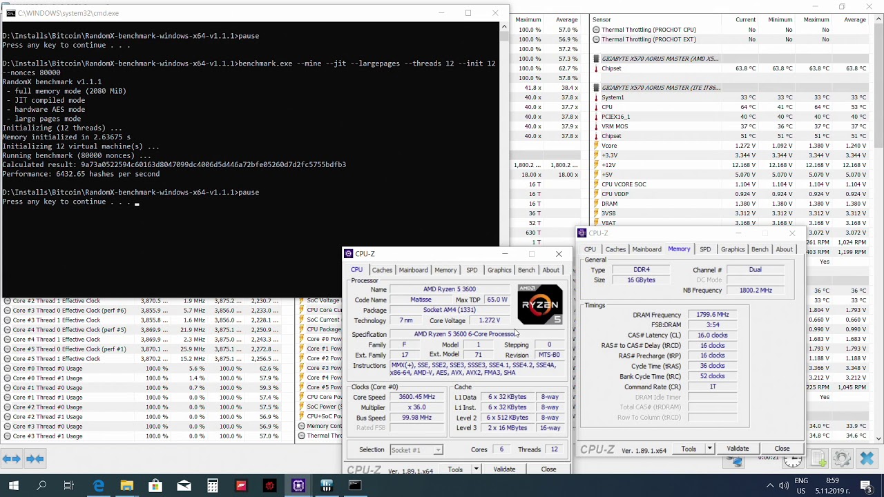Open the Windows Start menu
Screen dimensions: 884x497
(14, 486)
